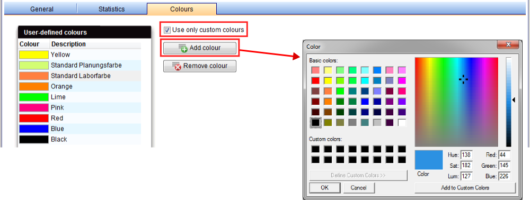Select the 'Standard Laborfarbe' row text

(81, 76)
